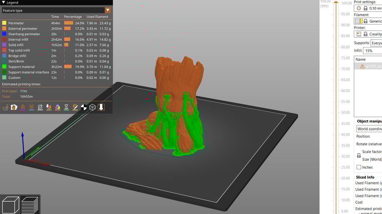Switch to 3D editor view cube
This screenshot has height=214, width=382.
11,205
